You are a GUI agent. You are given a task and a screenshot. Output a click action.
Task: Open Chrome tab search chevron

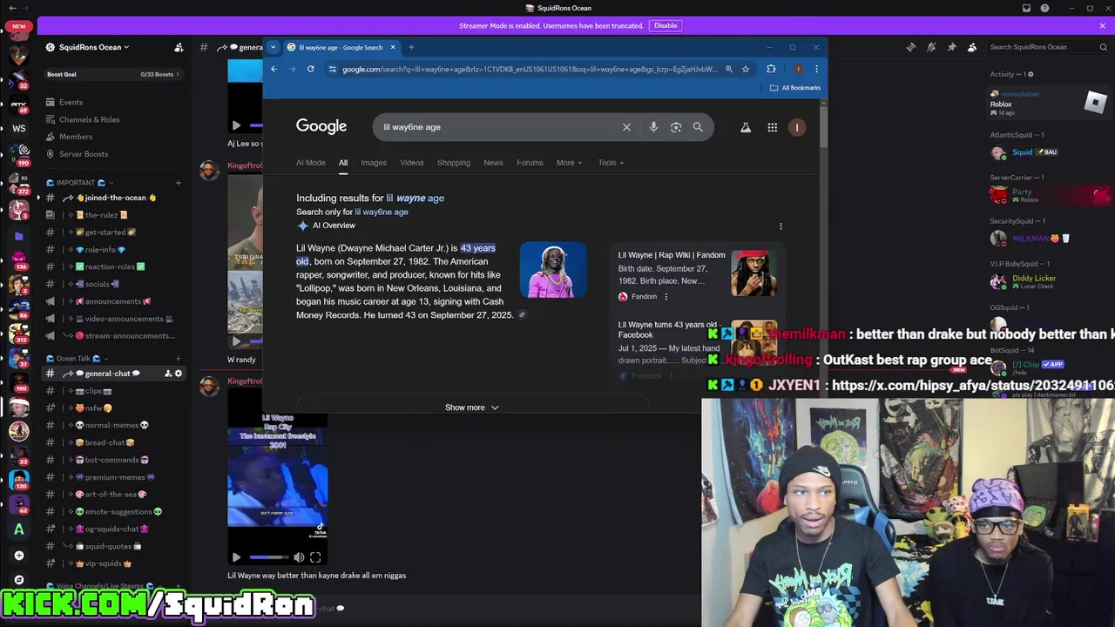pos(273,47)
